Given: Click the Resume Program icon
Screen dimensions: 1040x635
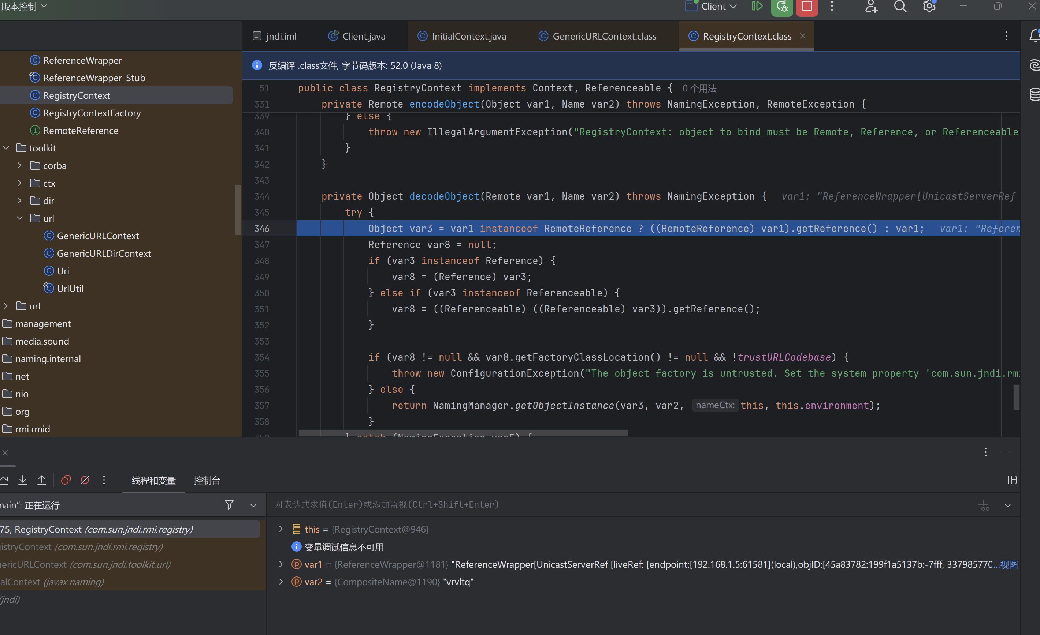Looking at the screenshot, I should tap(757, 6).
